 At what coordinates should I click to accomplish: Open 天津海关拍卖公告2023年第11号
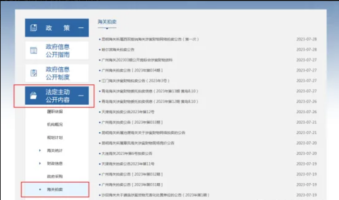128,164
